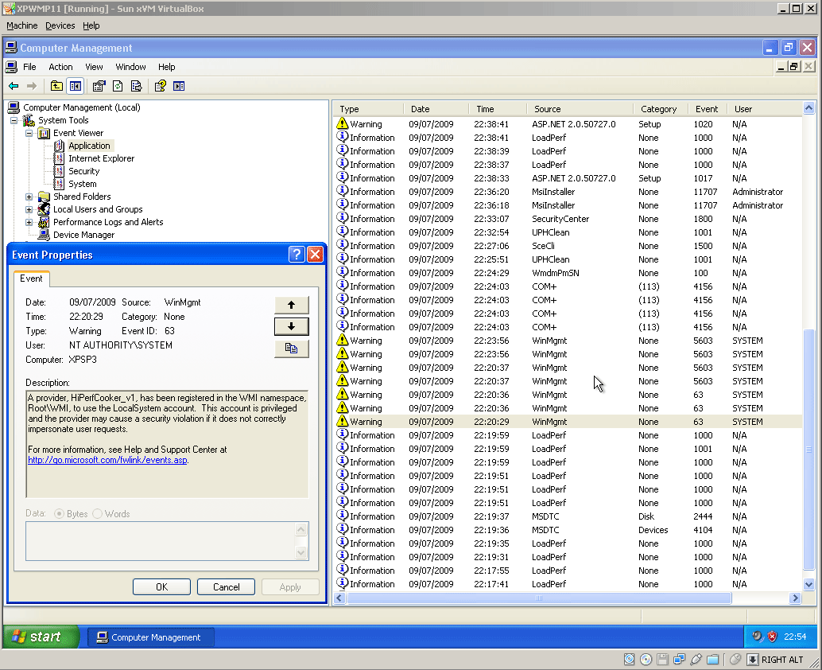Collapse the Event Viewer tree node

coord(29,133)
